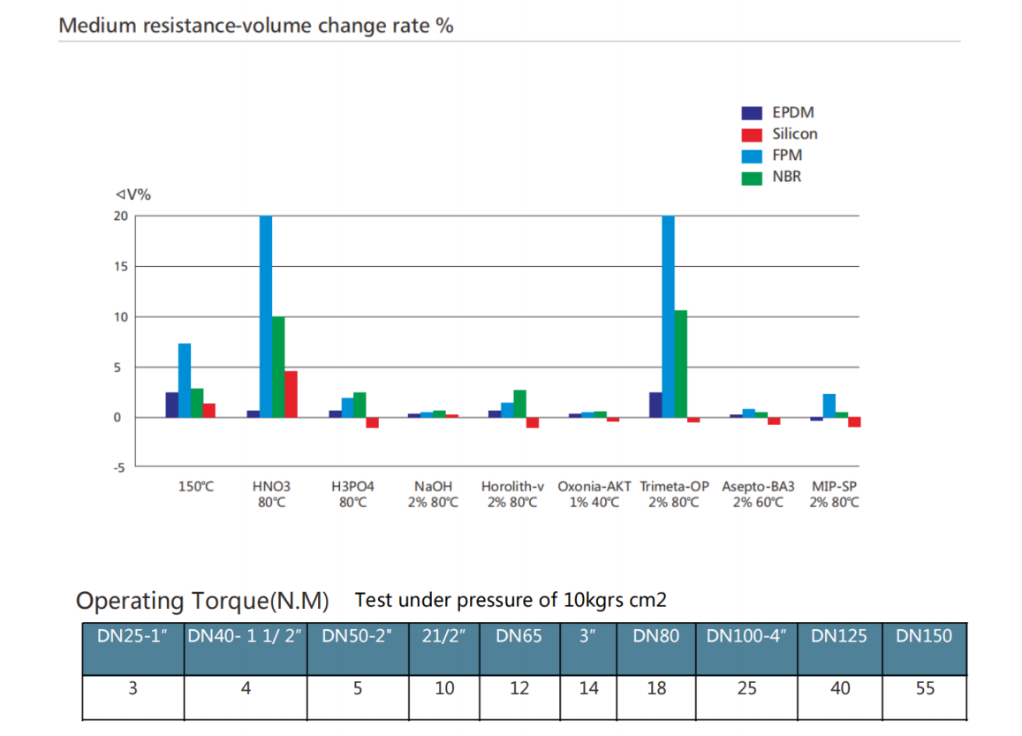
Task: Select the green bar in Horolith-v group
Action: (519, 403)
